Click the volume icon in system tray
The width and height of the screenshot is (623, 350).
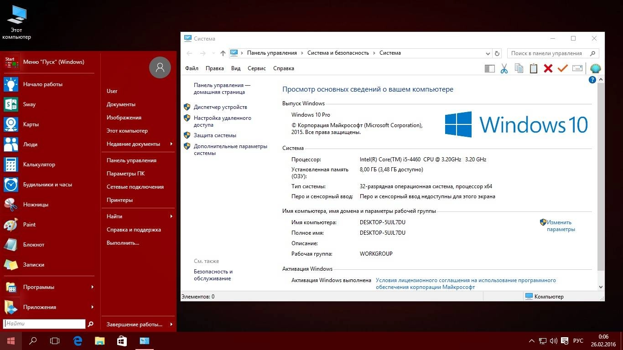tap(554, 341)
